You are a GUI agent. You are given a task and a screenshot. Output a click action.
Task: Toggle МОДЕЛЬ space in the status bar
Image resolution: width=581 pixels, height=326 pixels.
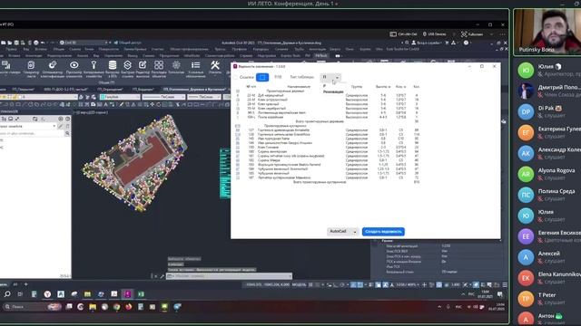299,284
